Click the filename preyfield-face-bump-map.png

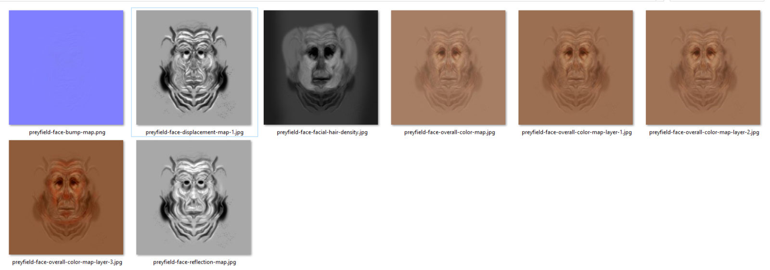[x=67, y=132]
